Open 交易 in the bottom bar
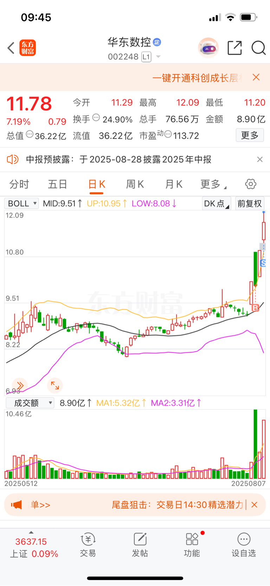The height and width of the screenshot is (586, 270). 88,545
